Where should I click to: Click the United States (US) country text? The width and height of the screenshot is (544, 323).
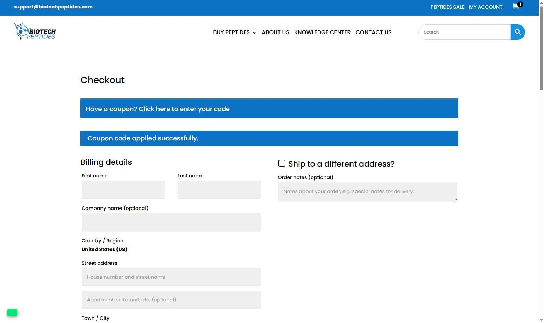point(104,249)
